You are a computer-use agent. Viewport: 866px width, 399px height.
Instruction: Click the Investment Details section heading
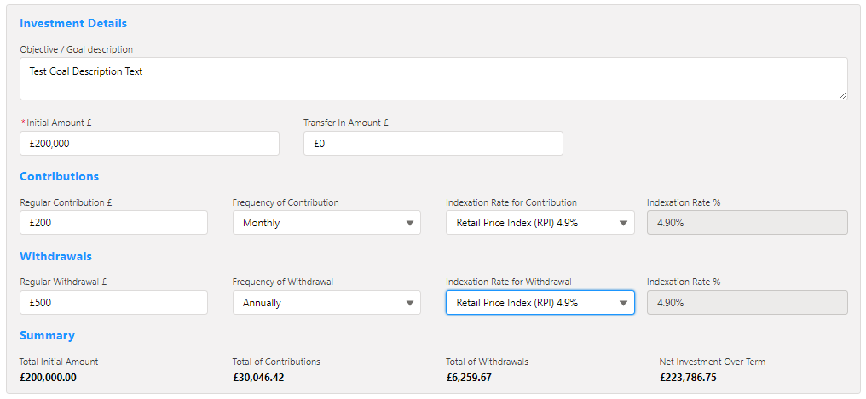tap(73, 23)
